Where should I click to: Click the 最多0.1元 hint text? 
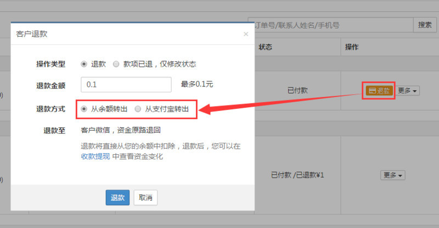197,85
